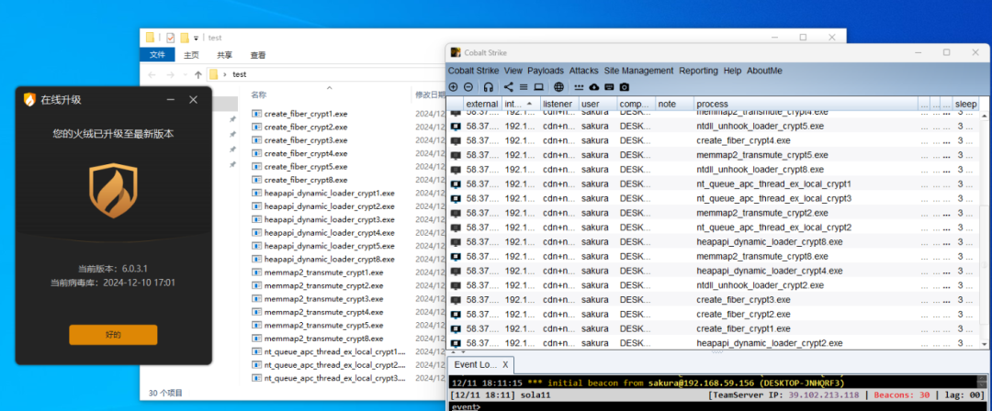
Task: Show credentials via the dots icon
Action: [x=579, y=86]
